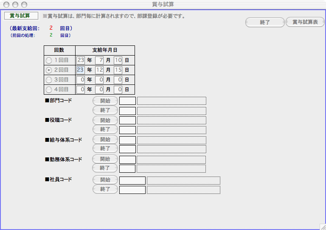Click 終了 button for 社員コード

coord(105,189)
